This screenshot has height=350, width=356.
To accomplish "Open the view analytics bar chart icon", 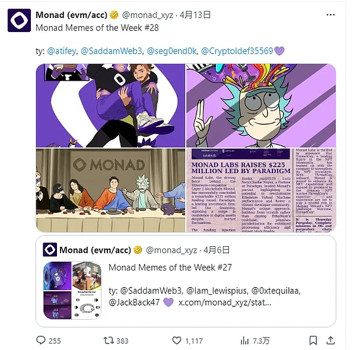I will click(244, 341).
